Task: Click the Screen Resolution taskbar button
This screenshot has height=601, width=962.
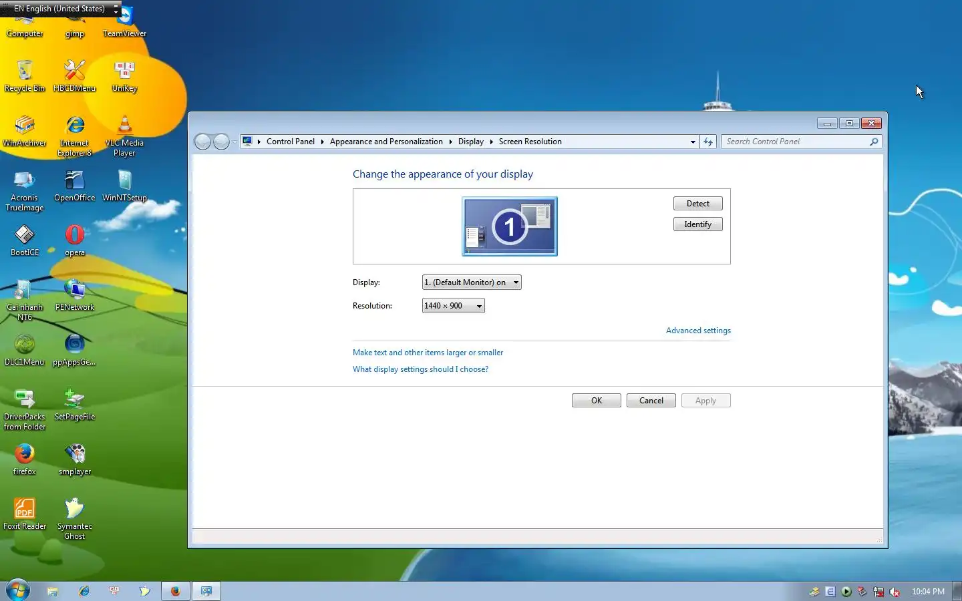Action: [206, 591]
